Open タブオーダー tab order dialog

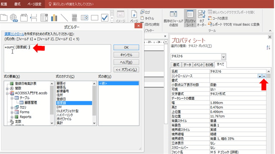pos(202,18)
